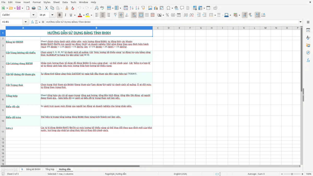This screenshot has height=176, width=313.
Task: Open the File menu
Action: click(3, 2)
